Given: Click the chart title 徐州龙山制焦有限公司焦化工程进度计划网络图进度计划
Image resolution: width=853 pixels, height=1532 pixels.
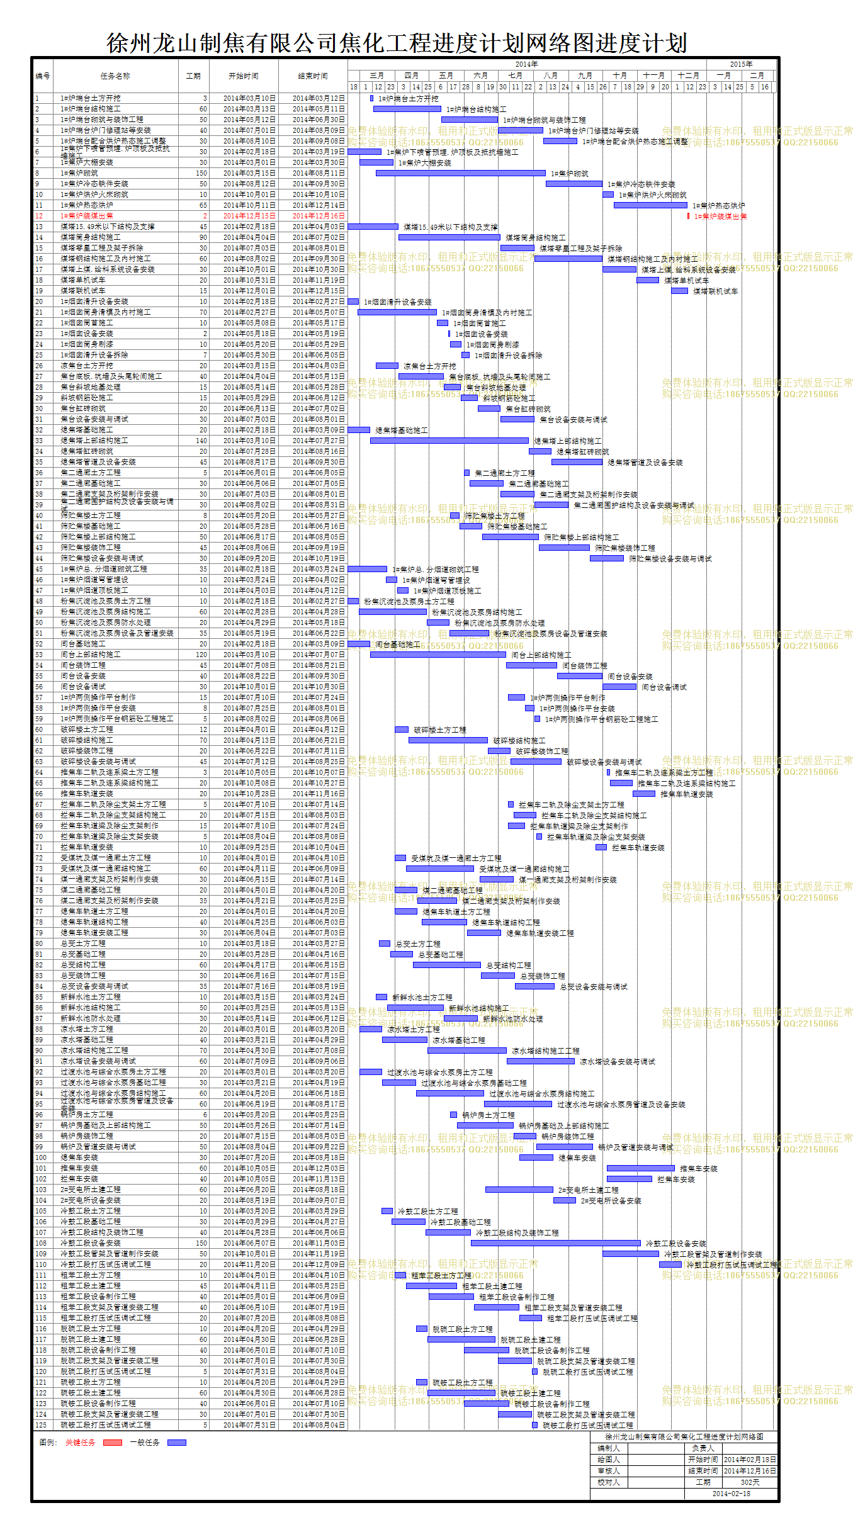Looking at the screenshot, I should click(x=397, y=43).
